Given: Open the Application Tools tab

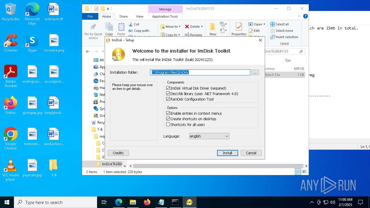Looking at the screenshot, I should click(165, 16).
